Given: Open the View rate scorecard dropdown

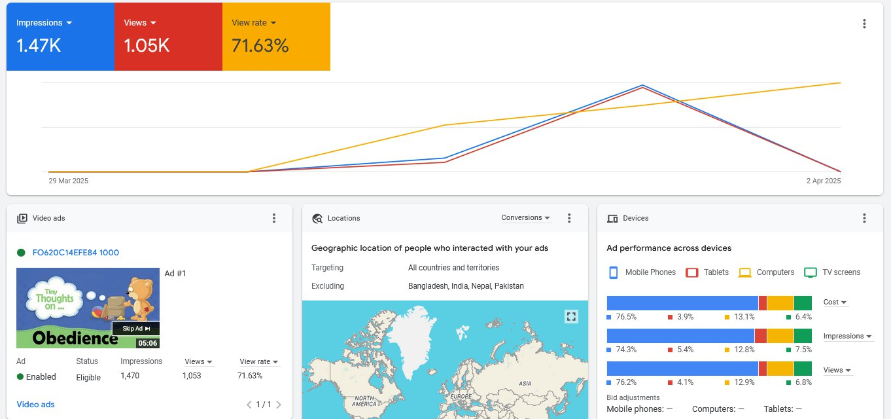Looking at the screenshot, I should pos(254,23).
